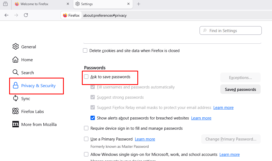Open a new tab with plus button
Viewport: 272px width, 161px height.
point(139,4)
